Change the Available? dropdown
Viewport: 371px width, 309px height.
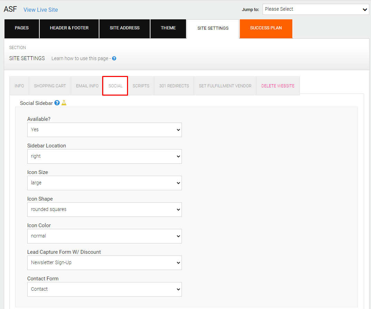(x=104, y=130)
